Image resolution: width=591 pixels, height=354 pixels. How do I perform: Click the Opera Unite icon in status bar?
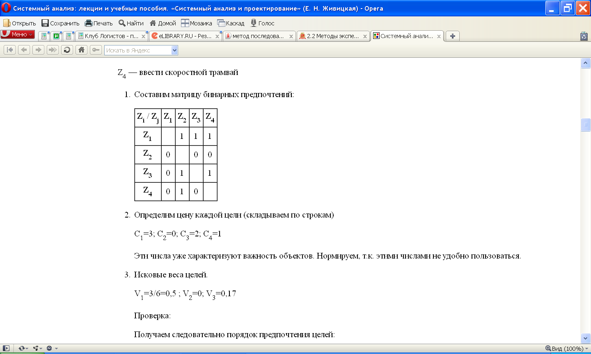[x=36, y=348]
